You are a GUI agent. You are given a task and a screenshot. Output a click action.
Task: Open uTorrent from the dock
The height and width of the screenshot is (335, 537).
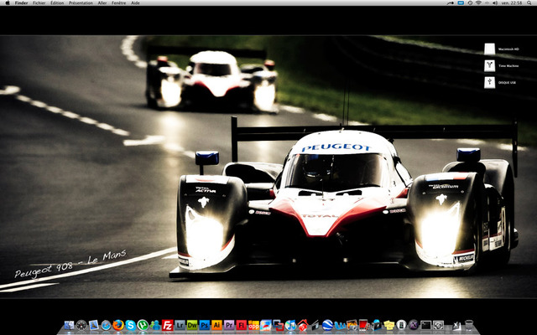[x=143, y=325]
